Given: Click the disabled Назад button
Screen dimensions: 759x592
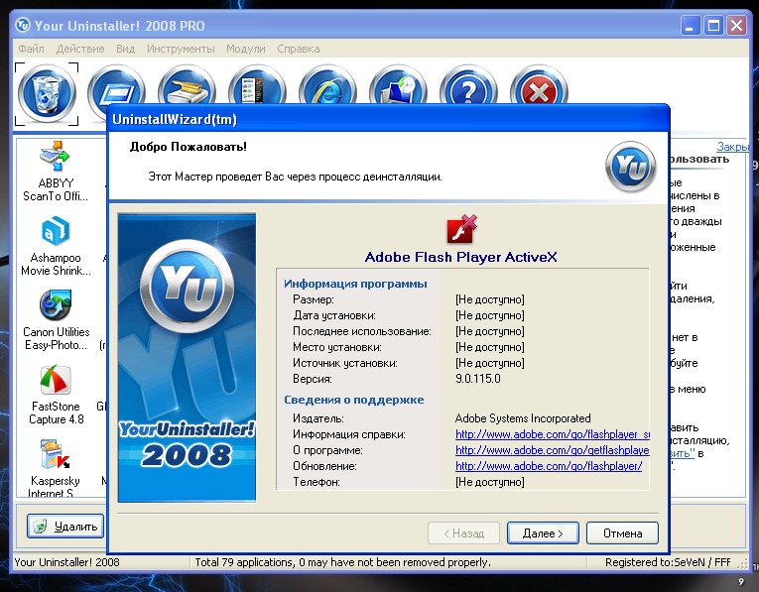Looking at the screenshot, I should [x=463, y=533].
